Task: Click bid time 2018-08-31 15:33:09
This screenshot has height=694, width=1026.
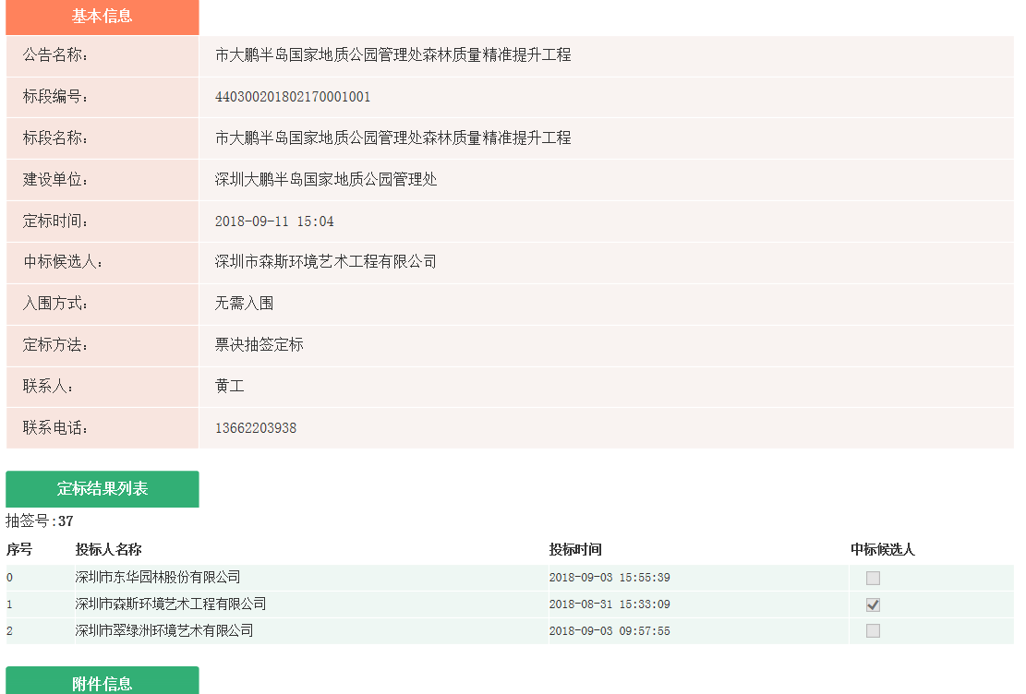Action: (x=610, y=604)
